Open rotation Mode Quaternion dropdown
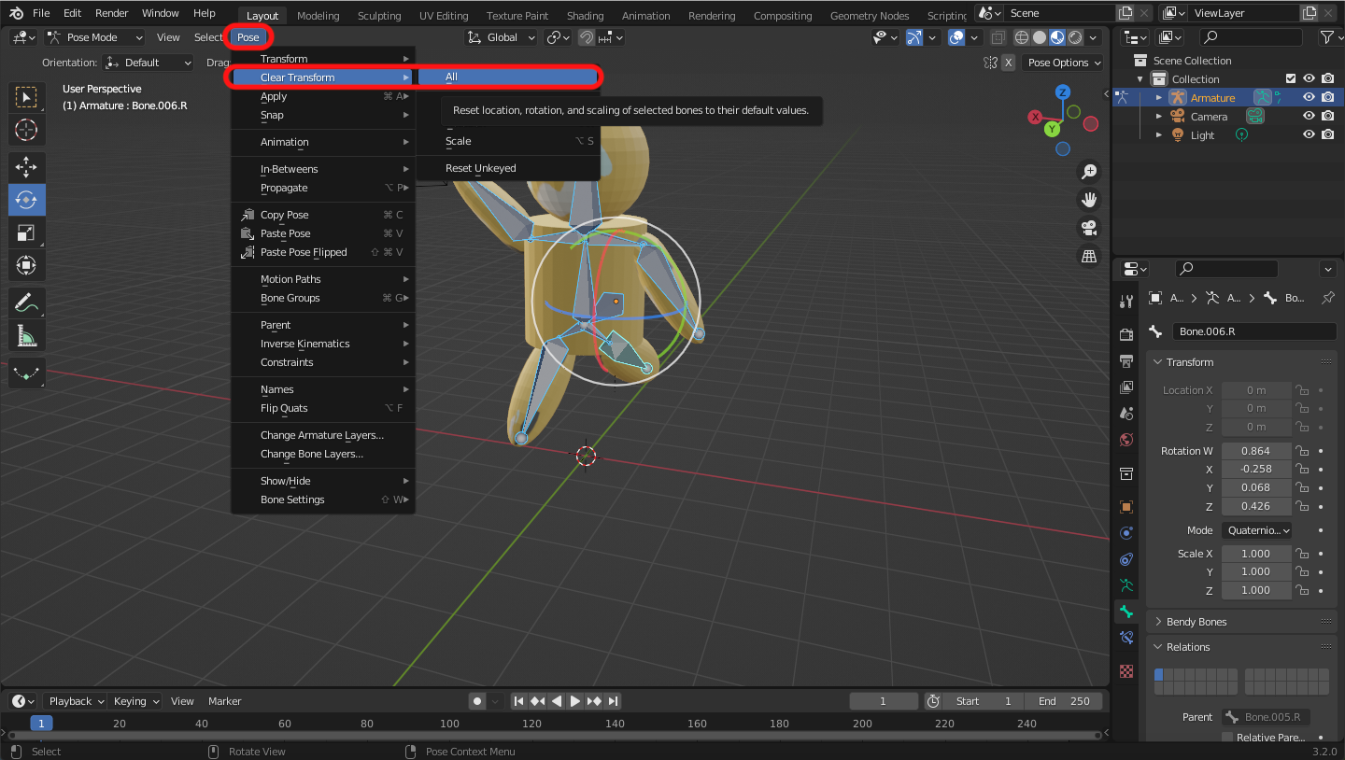1345x760 pixels. click(x=1257, y=530)
